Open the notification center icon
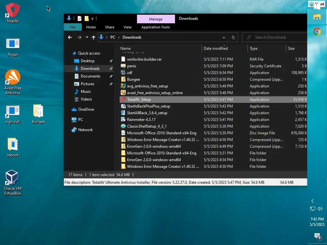The height and width of the screenshot is (245, 327). [x=317, y=236]
